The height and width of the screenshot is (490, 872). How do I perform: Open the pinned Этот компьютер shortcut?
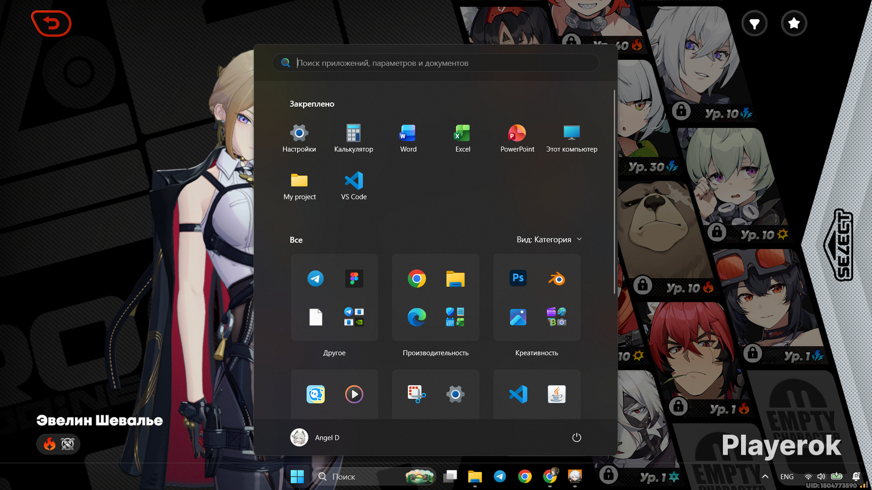[572, 139]
